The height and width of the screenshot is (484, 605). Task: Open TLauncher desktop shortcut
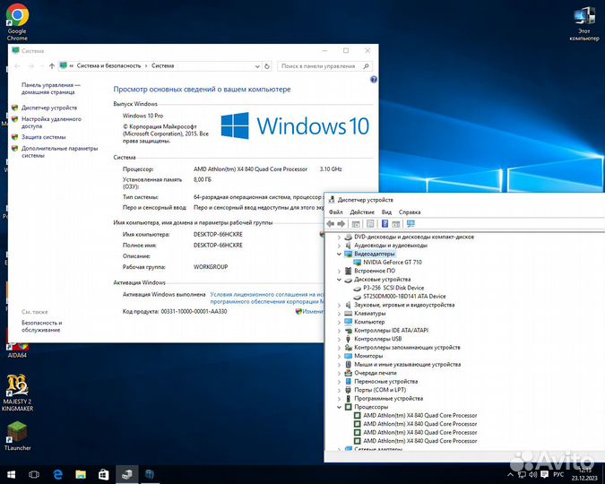pos(17,436)
